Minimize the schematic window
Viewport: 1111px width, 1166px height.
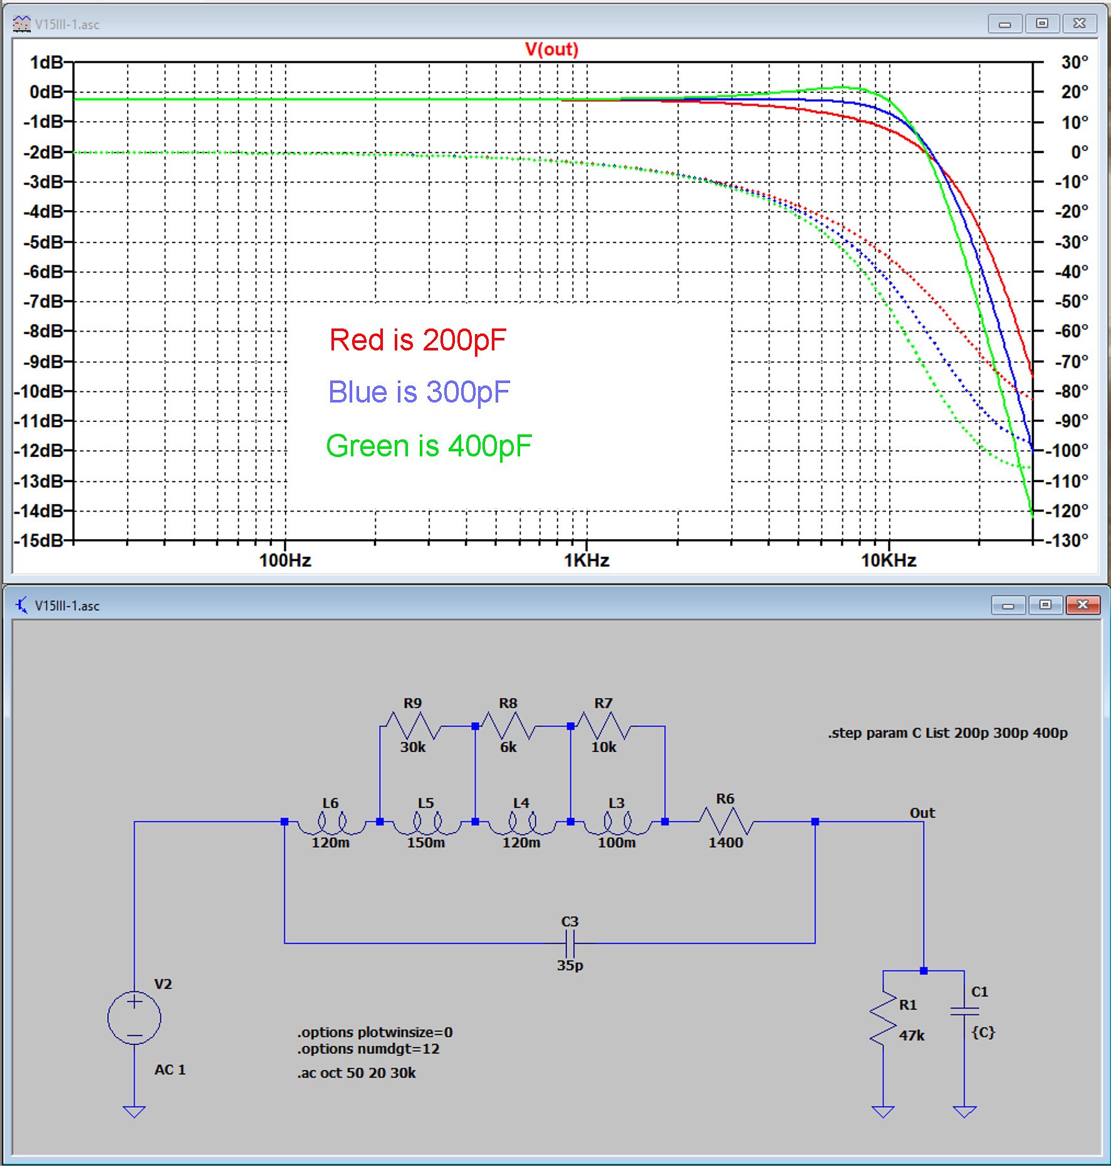pyautogui.click(x=1009, y=605)
